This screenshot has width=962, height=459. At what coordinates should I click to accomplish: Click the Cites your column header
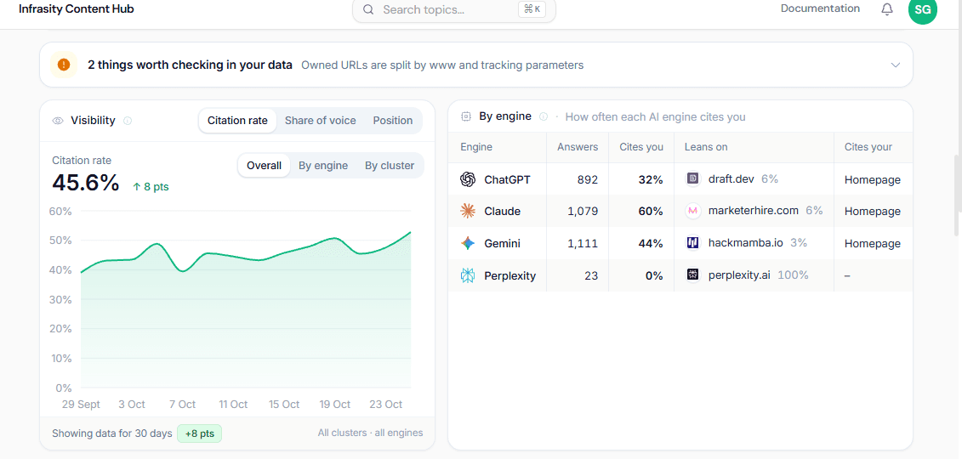(868, 147)
